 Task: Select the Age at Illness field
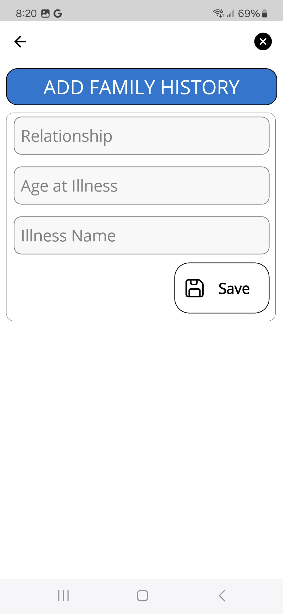click(141, 186)
